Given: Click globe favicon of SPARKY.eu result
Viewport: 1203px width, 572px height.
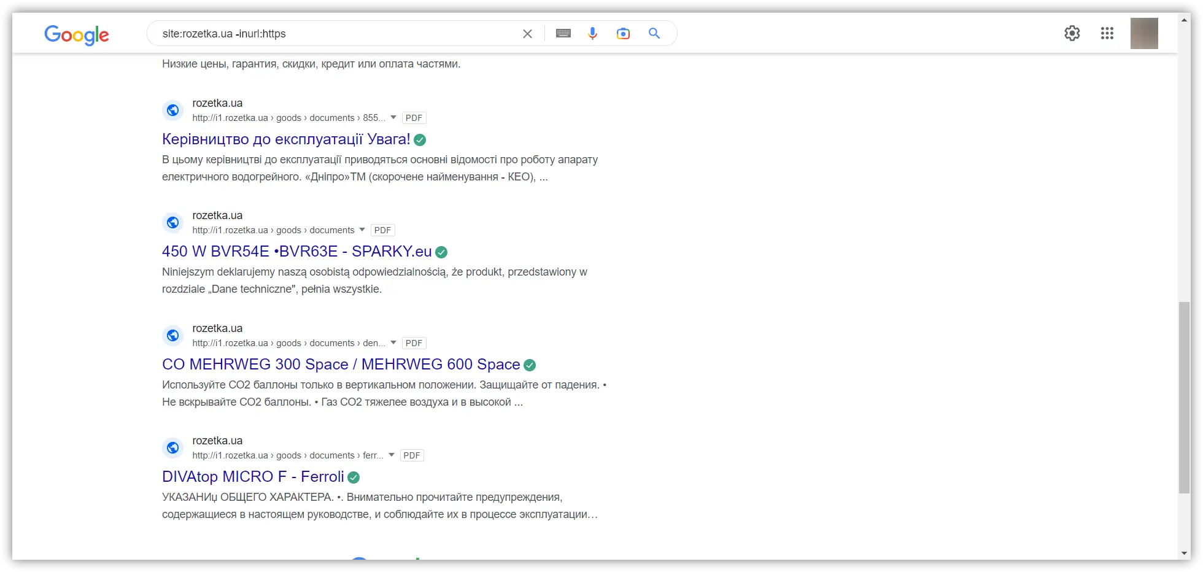Looking at the screenshot, I should (x=173, y=223).
